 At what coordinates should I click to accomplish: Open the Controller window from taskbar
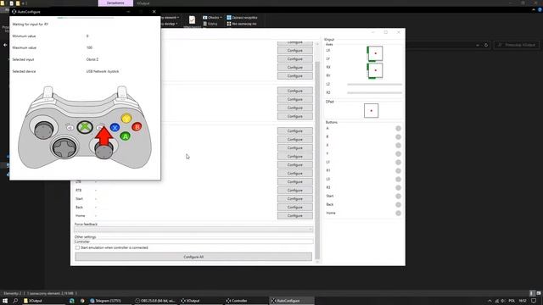pyautogui.click(x=246, y=301)
